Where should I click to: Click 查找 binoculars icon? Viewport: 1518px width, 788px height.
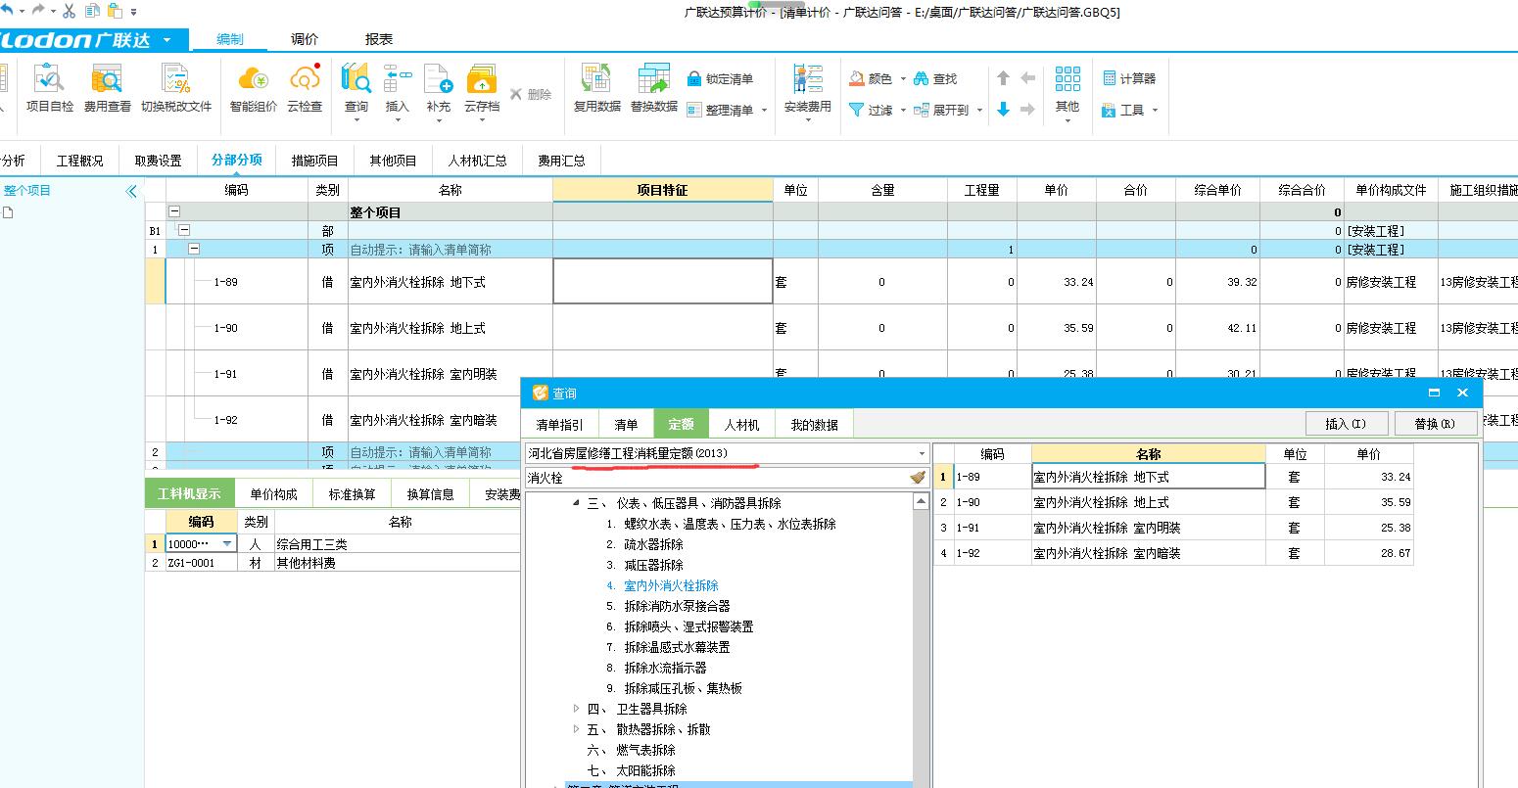(935, 78)
